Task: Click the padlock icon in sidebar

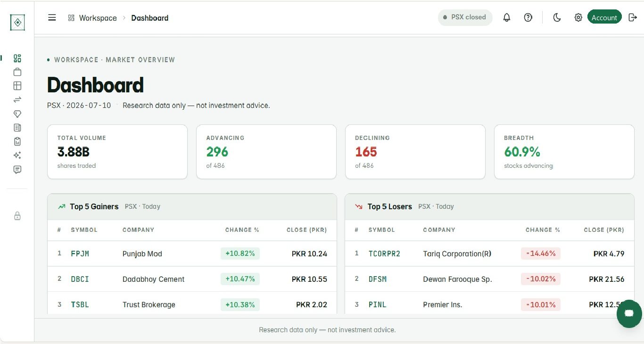Action: 17,216
